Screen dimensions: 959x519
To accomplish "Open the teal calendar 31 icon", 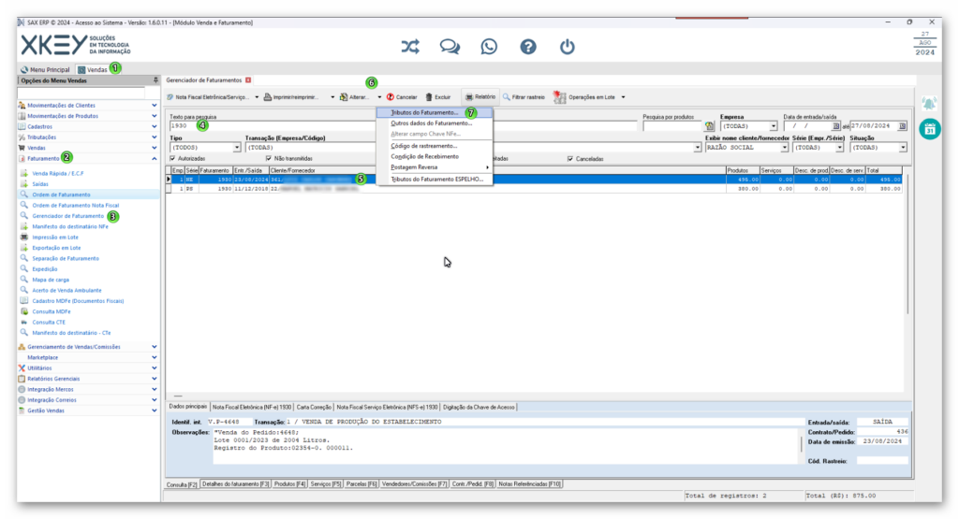I will tap(930, 129).
